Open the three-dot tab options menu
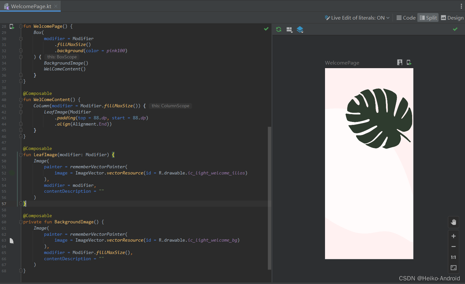This screenshot has height=284, width=465. (x=461, y=6)
